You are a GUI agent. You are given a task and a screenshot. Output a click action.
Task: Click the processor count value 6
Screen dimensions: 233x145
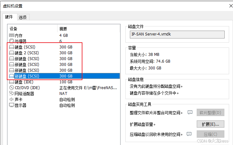[60, 41]
